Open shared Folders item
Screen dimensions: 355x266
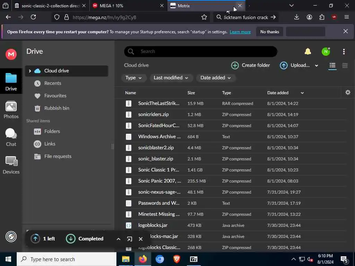click(52, 131)
